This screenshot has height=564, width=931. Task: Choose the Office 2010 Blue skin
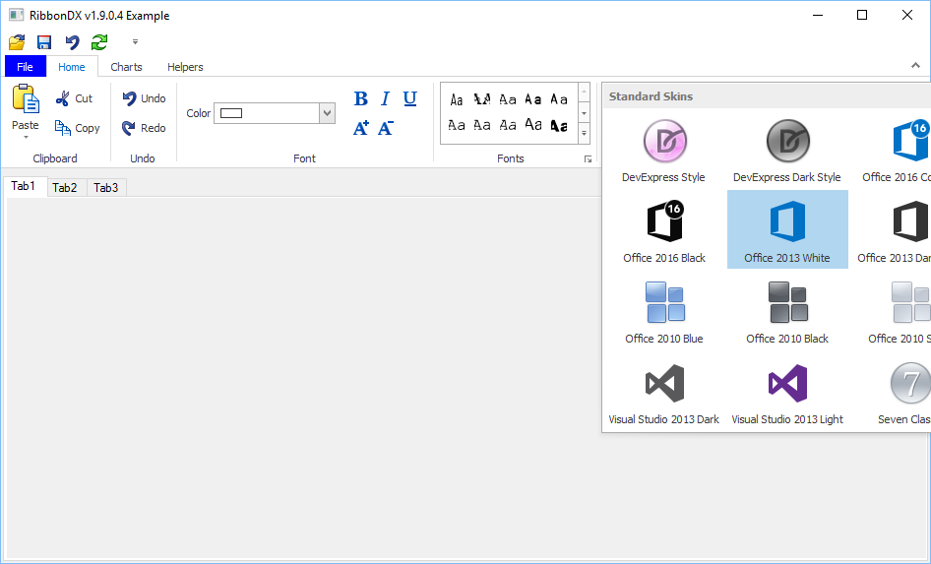[x=664, y=312]
